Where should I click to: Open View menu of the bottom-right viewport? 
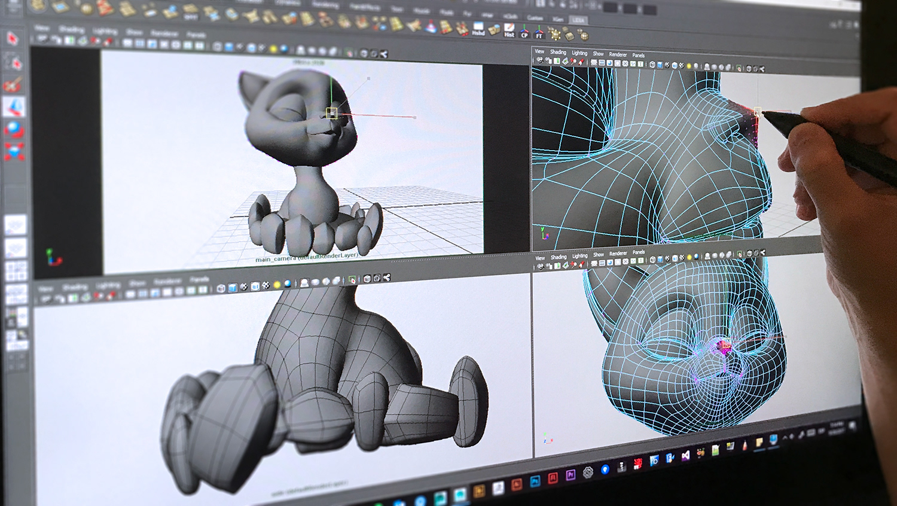tap(540, 258)
